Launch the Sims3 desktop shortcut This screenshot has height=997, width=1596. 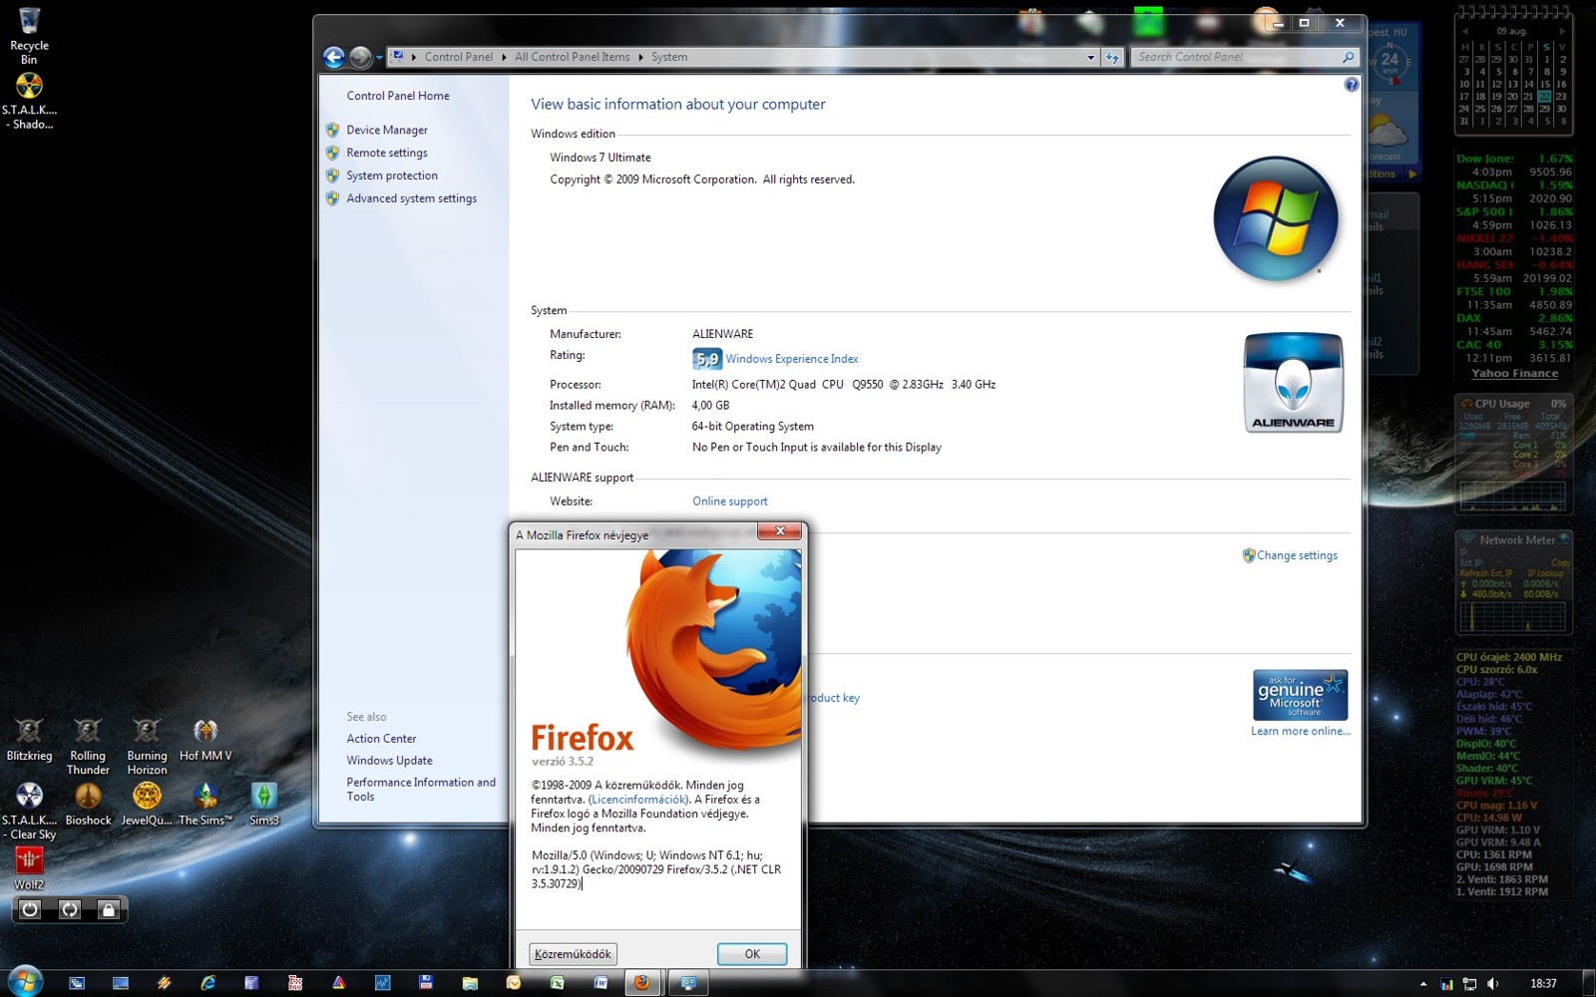(264, 805)
